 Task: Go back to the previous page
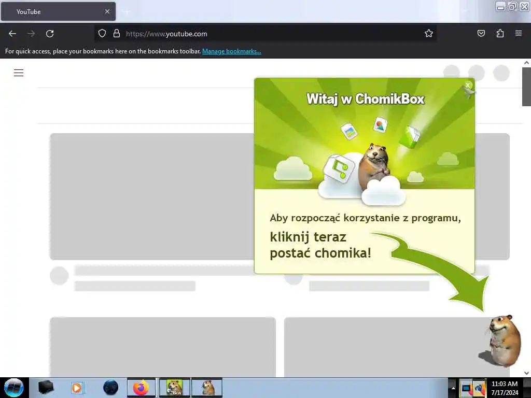coord(12,34)
